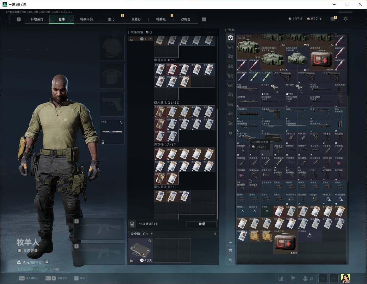Screen dimensions: 367x284
Task: Open the 特勤处 tab
Action: [x=161, y=19]
